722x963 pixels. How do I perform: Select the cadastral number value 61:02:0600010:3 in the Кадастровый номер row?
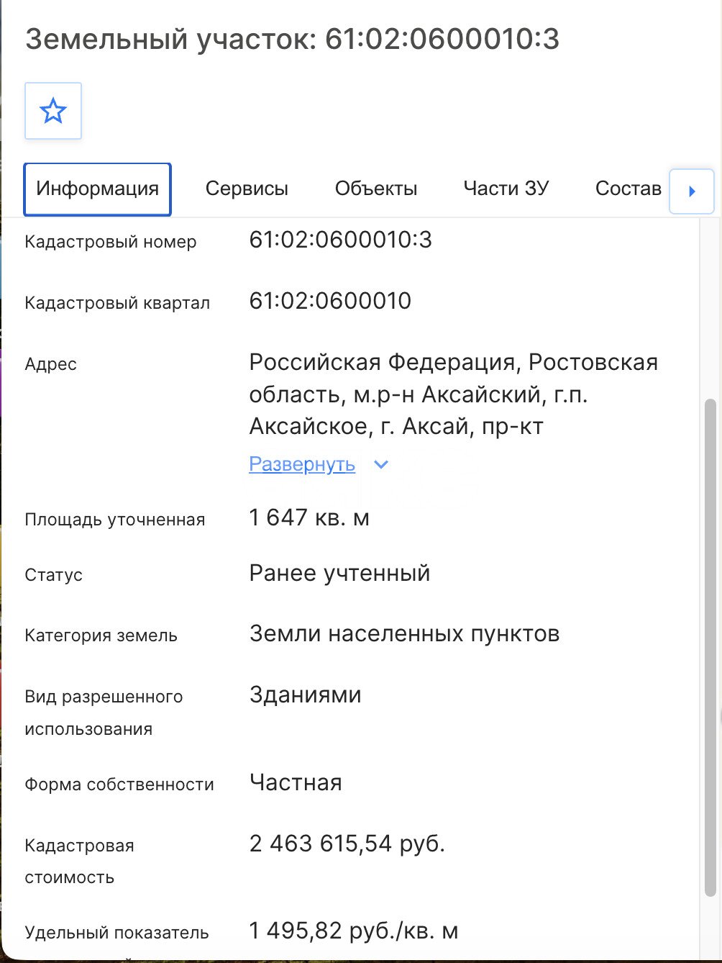[x=341, y=240]
